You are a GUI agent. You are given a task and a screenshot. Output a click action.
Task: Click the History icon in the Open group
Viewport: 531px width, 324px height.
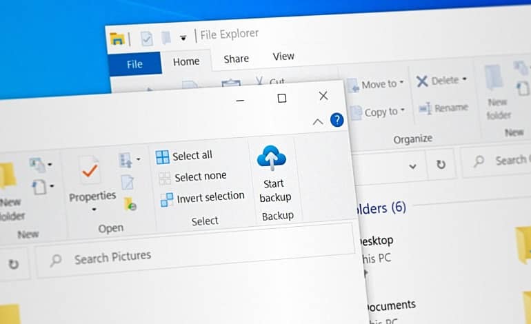pos(130,204)
